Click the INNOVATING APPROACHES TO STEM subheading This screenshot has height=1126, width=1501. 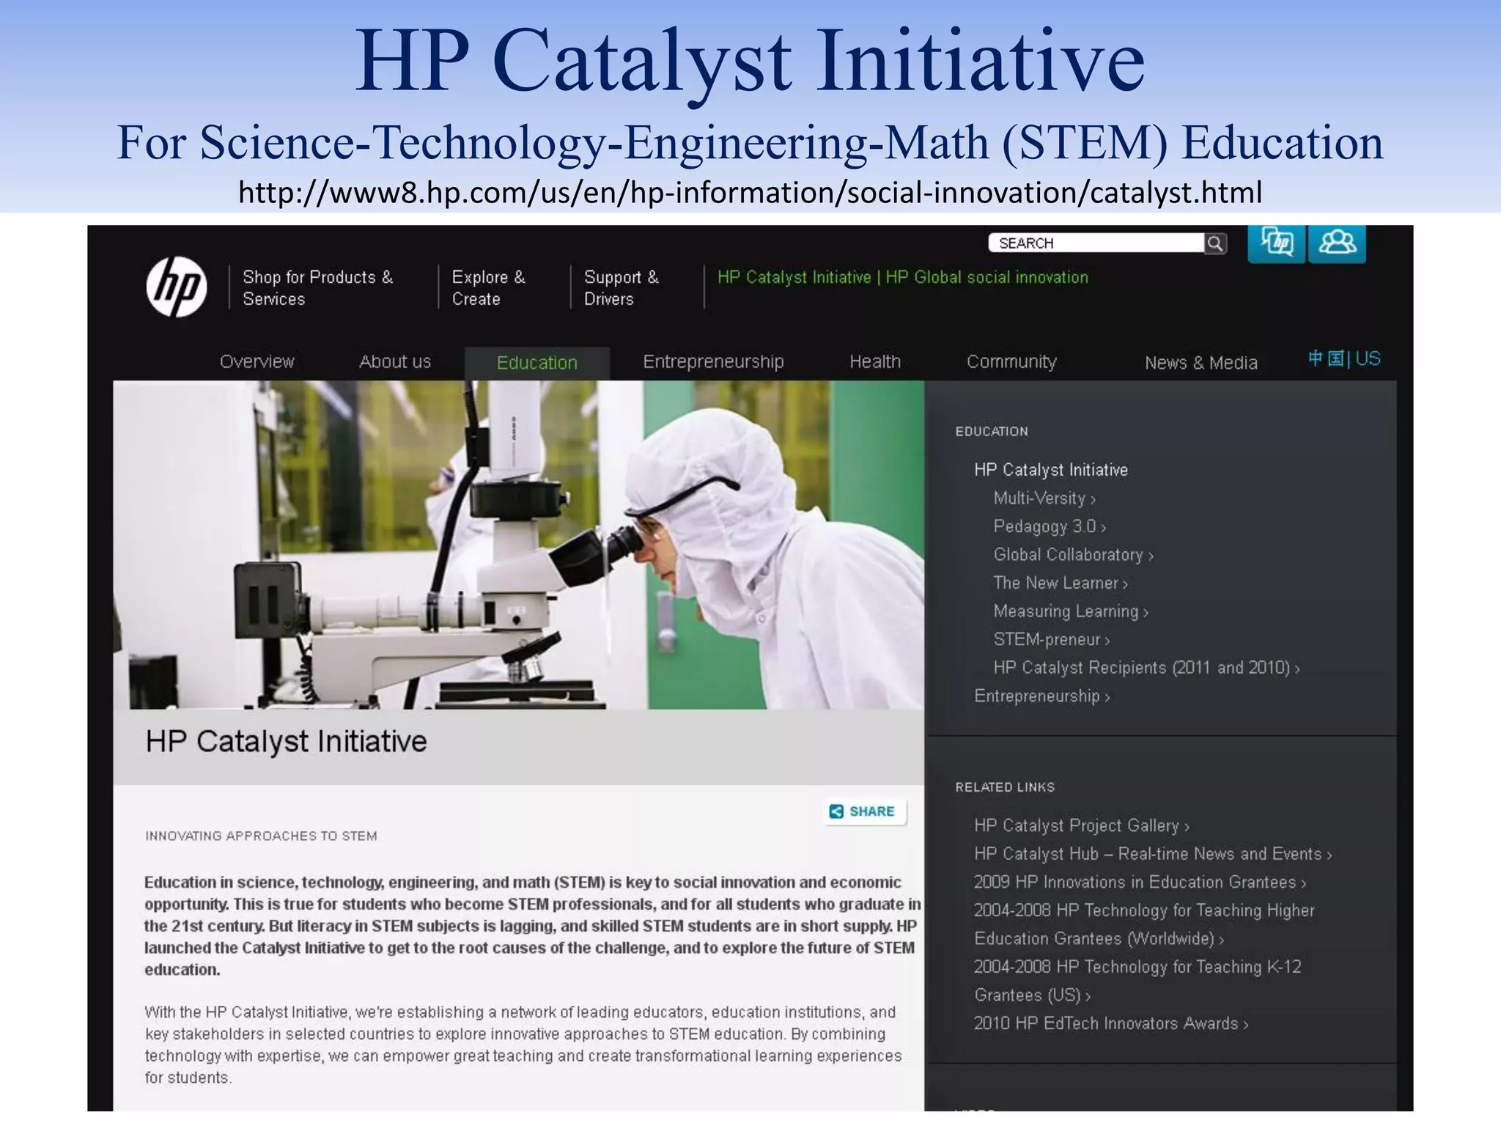[x=261, y=836]
